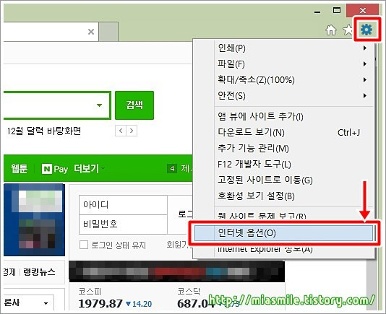Focus the 아이디 input field
Viewport: 386px width, 314px height.
[123, 205]
